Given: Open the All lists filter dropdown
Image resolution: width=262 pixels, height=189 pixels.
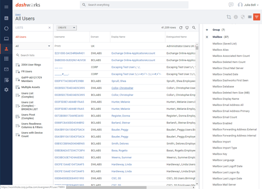Looking at the screenshot, I should pos(33,46).
